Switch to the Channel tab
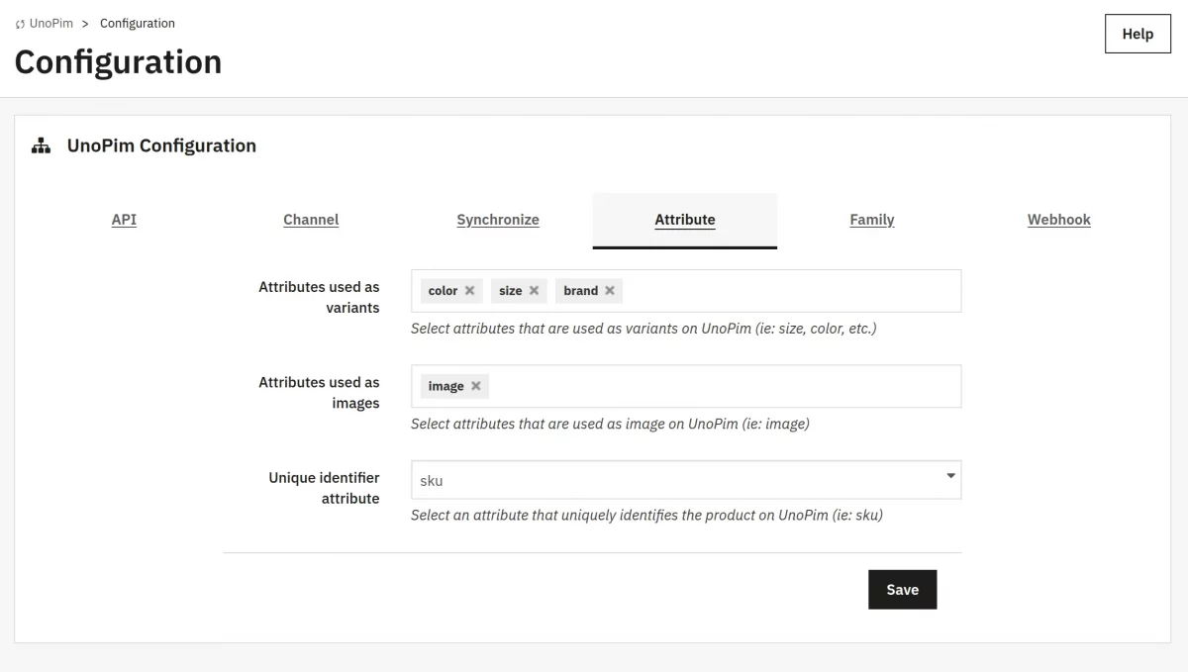1188x672 pixels. (311, 220)
